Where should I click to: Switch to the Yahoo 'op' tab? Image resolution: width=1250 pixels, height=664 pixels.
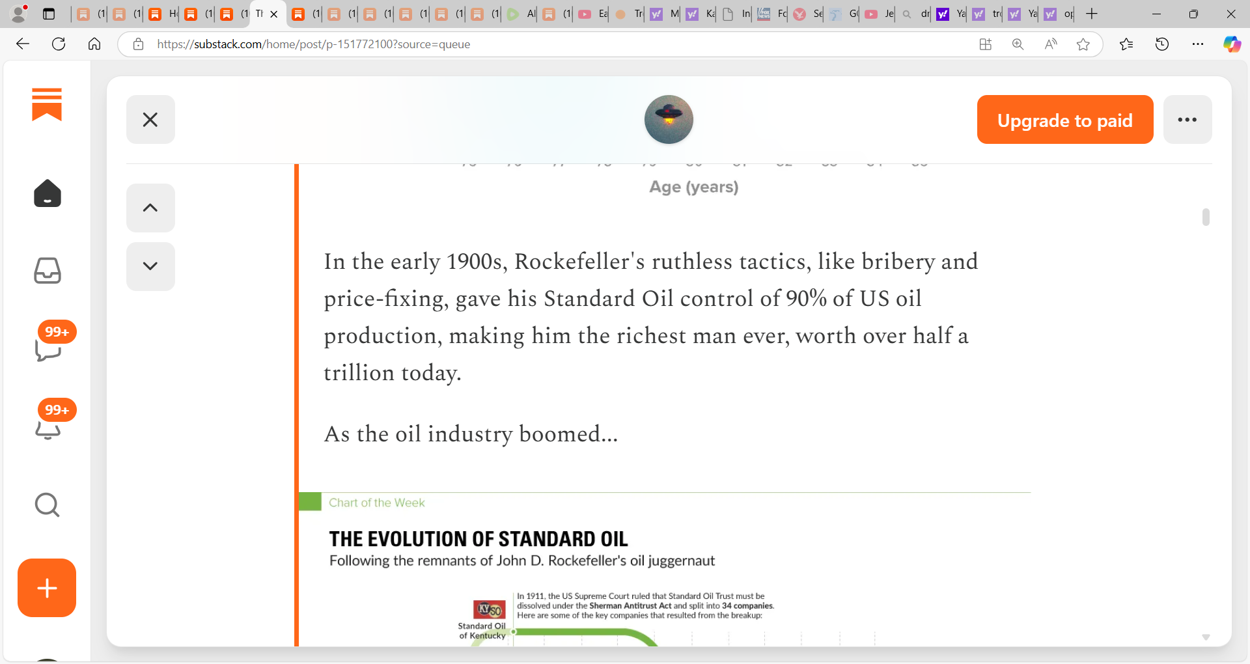point(1058,14)
